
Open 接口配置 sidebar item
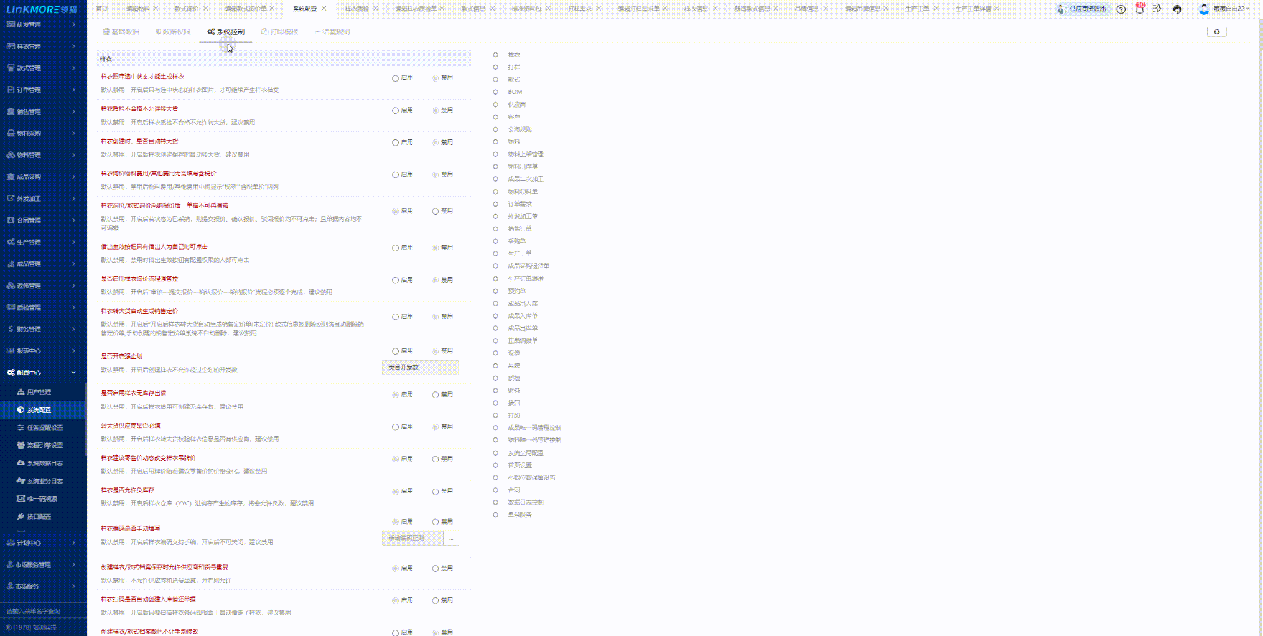pyautogui.click(x=39, y=517)
